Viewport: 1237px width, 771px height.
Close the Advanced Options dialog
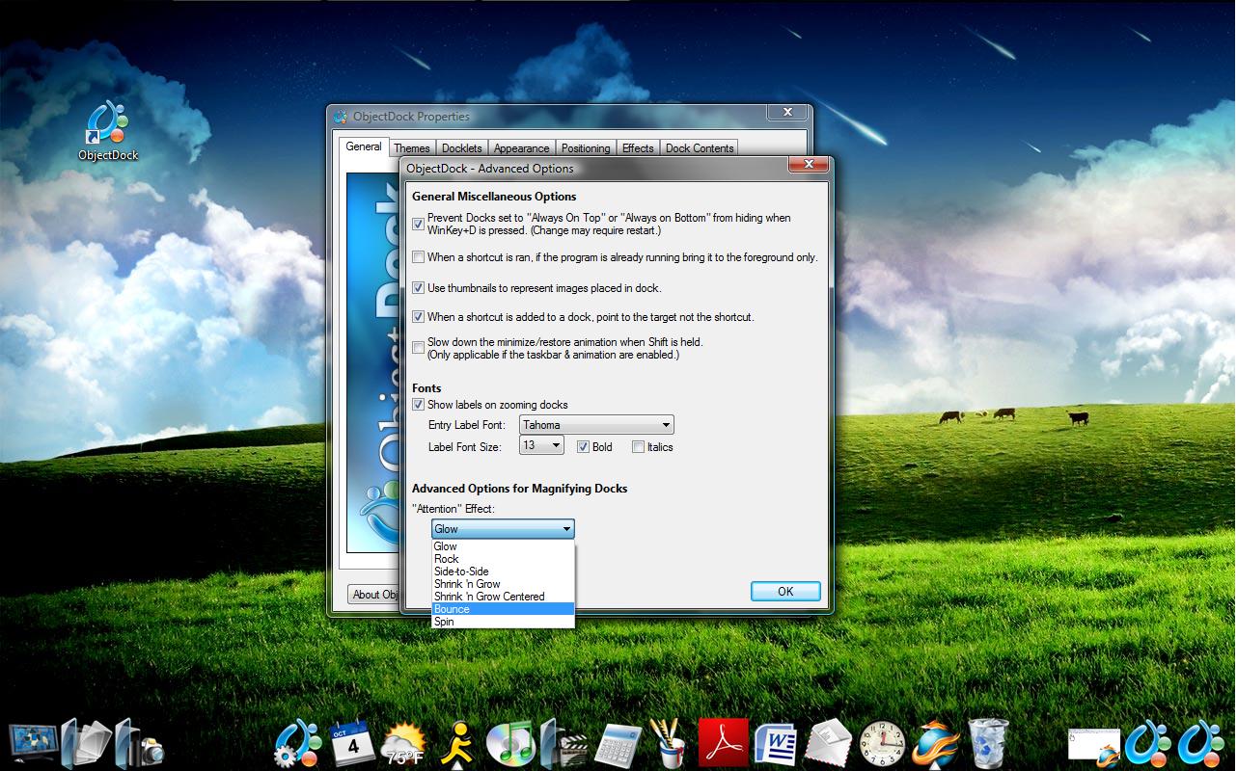(x=808, y=166)
